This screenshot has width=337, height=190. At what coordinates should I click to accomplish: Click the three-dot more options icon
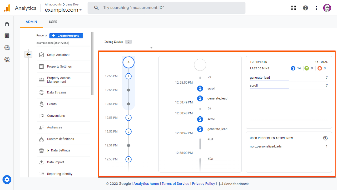coord(316,8)
